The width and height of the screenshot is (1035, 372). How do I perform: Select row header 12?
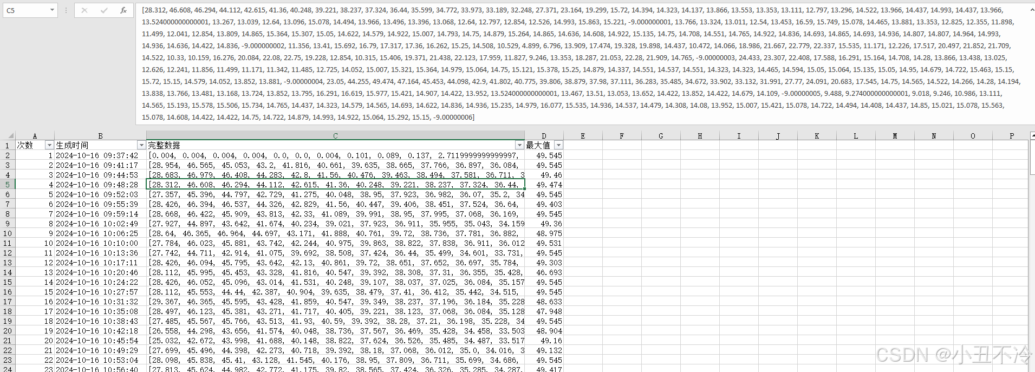(x=8, y=253)
